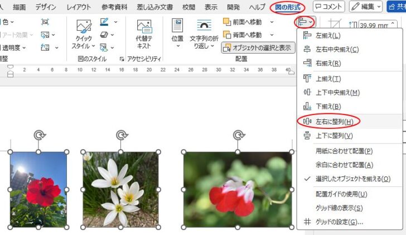Toggle 選択したオブジェクトを揃える(O) checked option
This screenshot has width=406, height=235.
[x=350, y=179]
